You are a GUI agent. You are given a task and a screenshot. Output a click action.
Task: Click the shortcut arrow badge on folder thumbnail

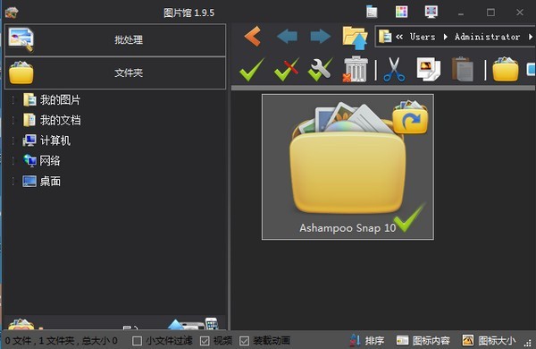[x=410, y=117]
